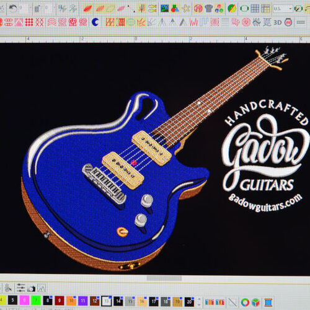Click the Undo arrow icon
Screen dimensions: 310x310
(14, 9)
